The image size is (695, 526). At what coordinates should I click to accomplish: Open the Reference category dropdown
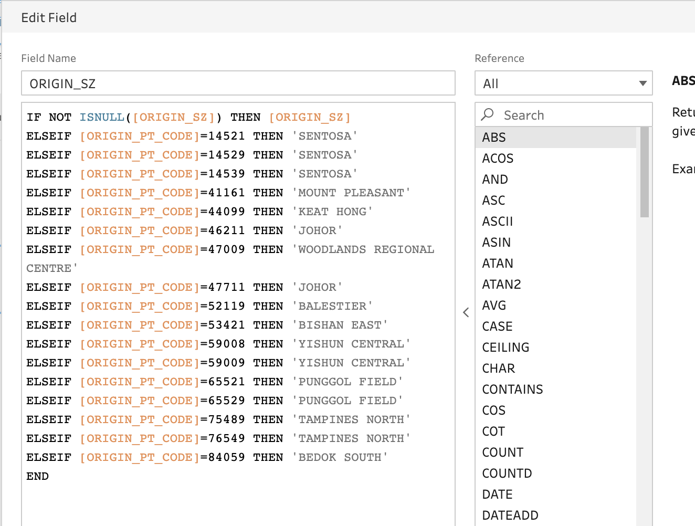point(563,83)
